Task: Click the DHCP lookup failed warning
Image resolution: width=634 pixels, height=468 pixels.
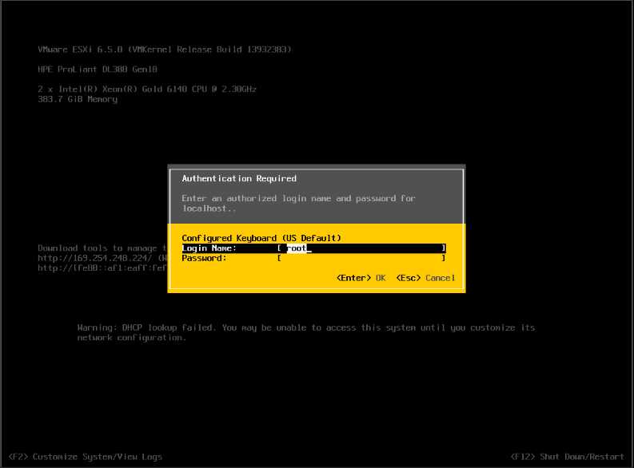Action: pyautogui.click(x=306, y=333)
